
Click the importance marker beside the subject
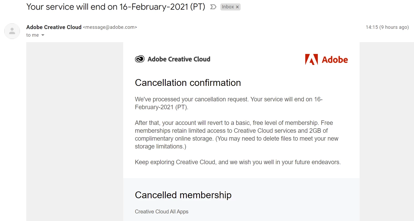click(213, 7)
